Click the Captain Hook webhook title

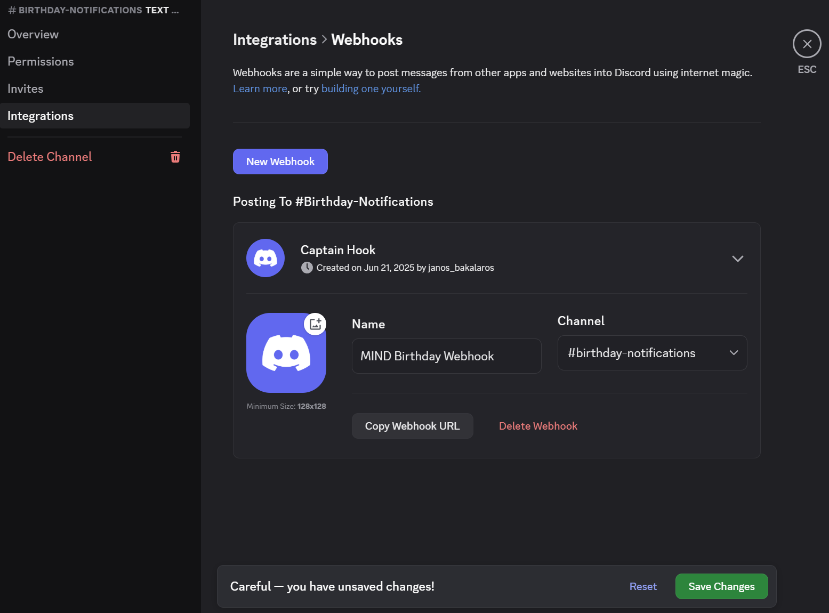338,250
